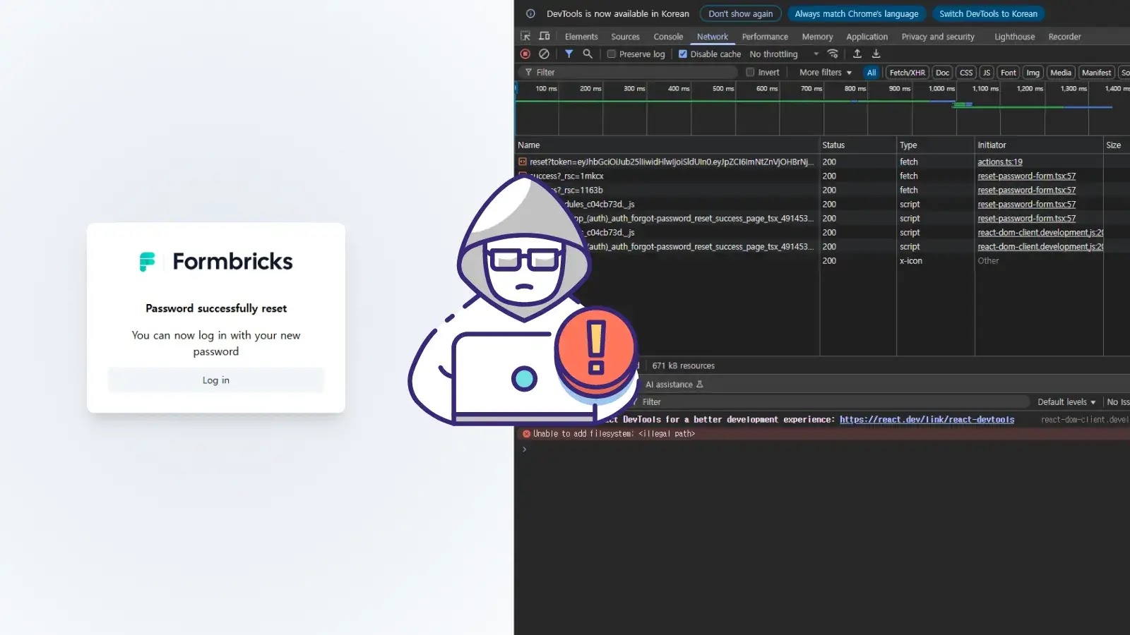Viewport: 1130px width, 635px height.
Task: Toggle the network filter bar
Action: tap(570, 54)
